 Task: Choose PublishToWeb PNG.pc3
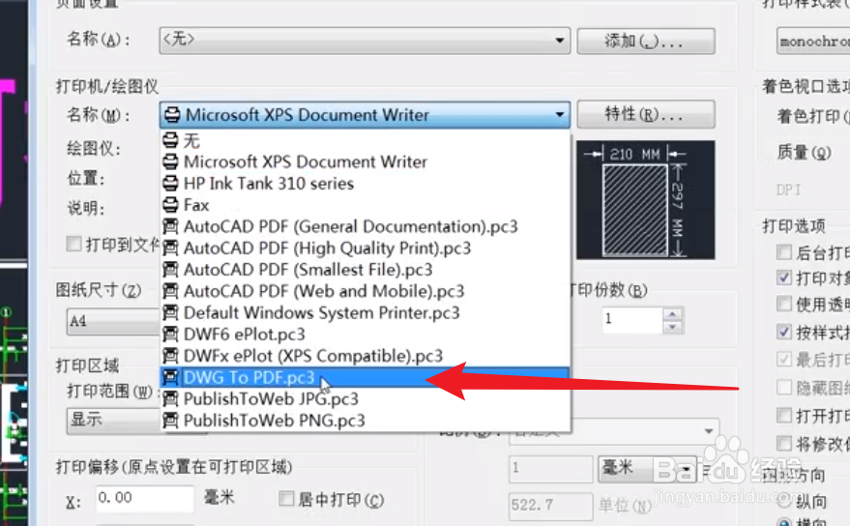tap(365, 421)
